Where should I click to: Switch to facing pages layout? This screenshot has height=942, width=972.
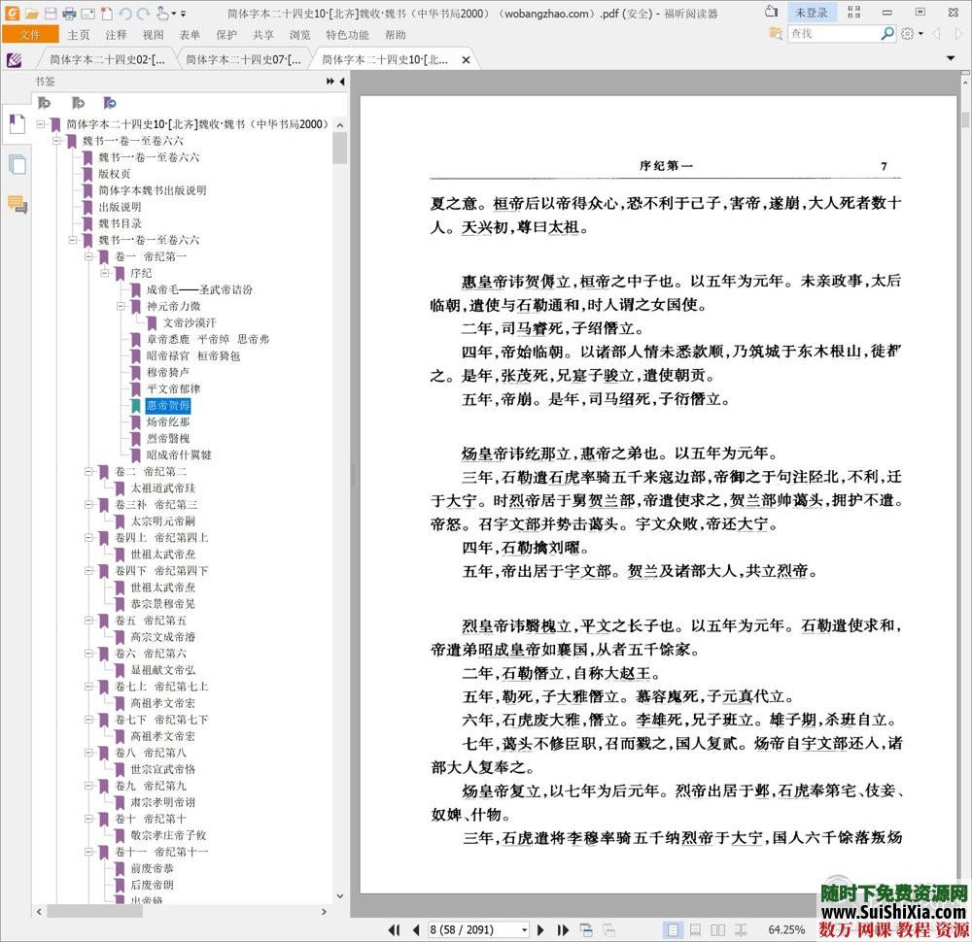(716, 929)
